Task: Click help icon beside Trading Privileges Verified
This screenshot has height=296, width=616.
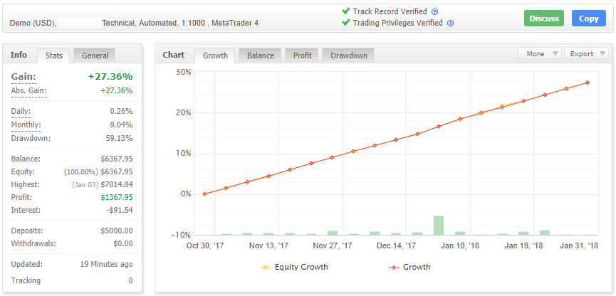Action: (x=451, y=23)
